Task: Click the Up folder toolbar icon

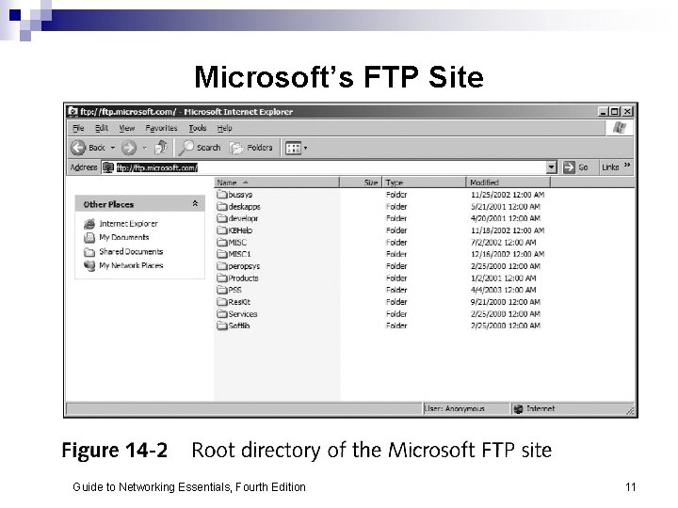Action: pos(161,148)
